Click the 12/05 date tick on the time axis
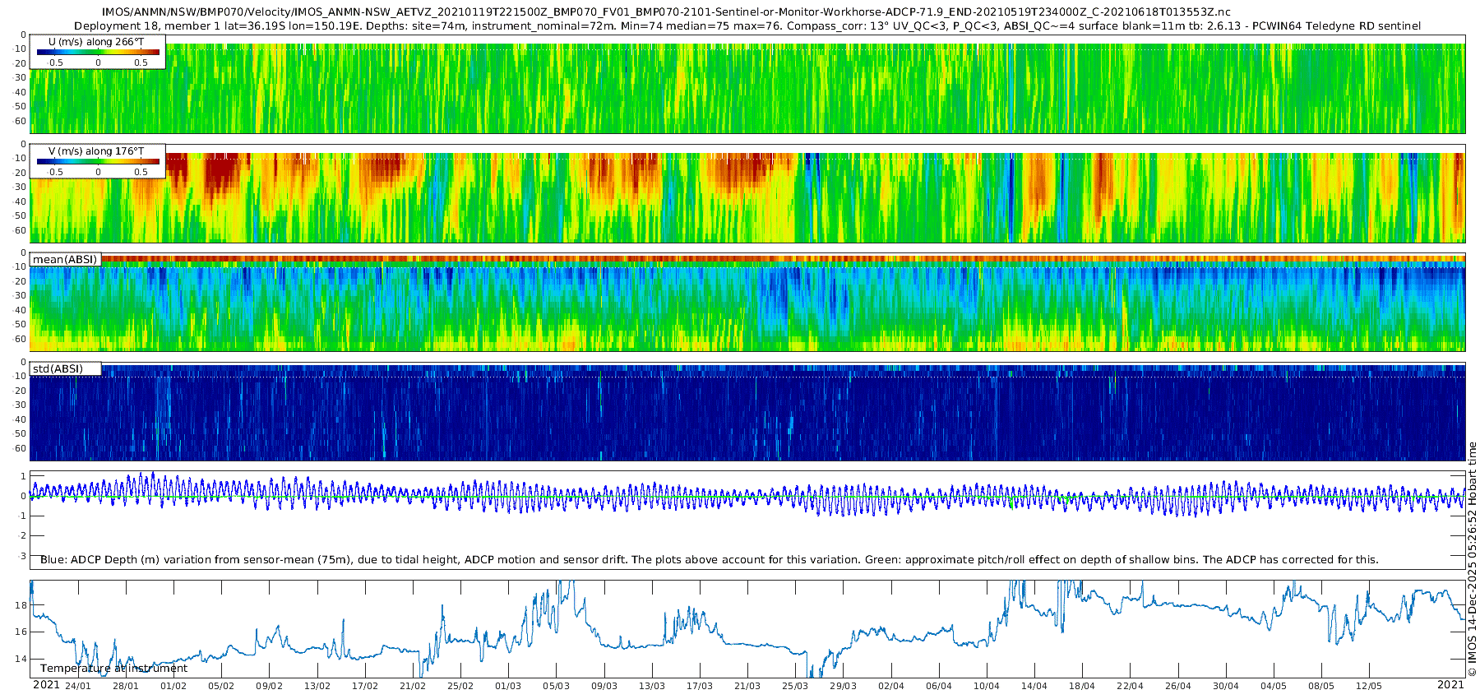This screenshot has height=699, width=1480. tap(1369, 686)
